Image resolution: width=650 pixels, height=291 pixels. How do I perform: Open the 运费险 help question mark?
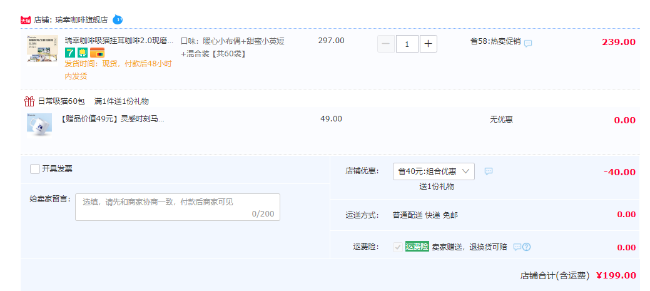[527, 247]
